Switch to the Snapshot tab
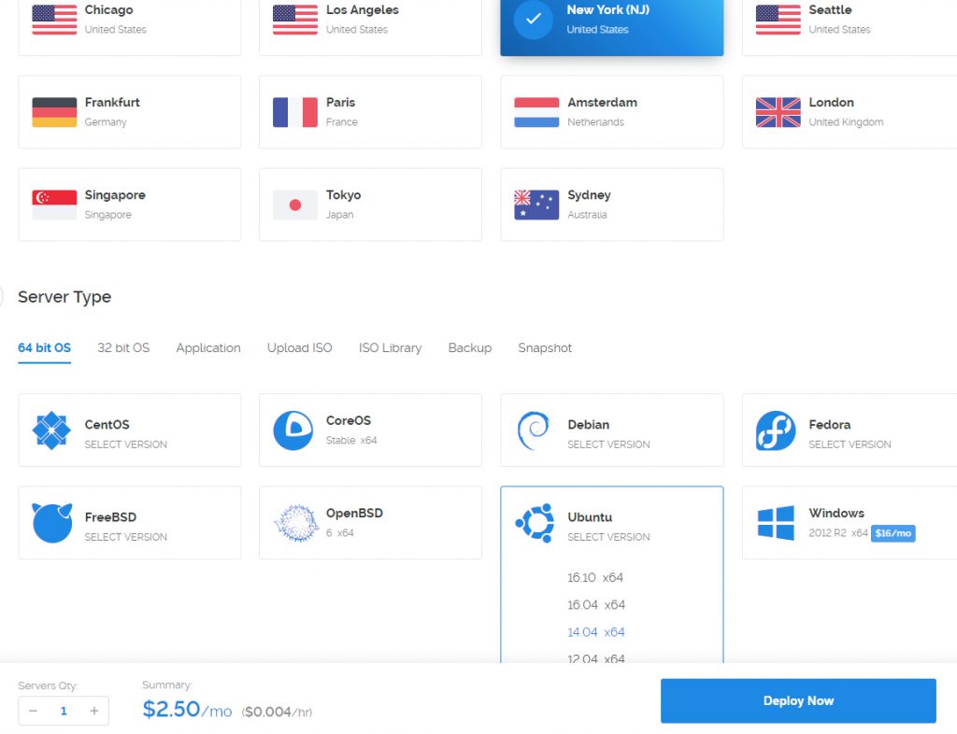The image size is (957, 734). coord(545,348)
